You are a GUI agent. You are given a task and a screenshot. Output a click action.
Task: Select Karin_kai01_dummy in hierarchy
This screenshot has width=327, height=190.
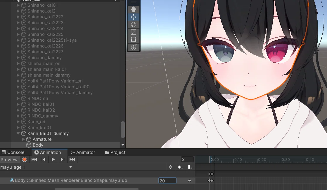click(x=48, y=133)
